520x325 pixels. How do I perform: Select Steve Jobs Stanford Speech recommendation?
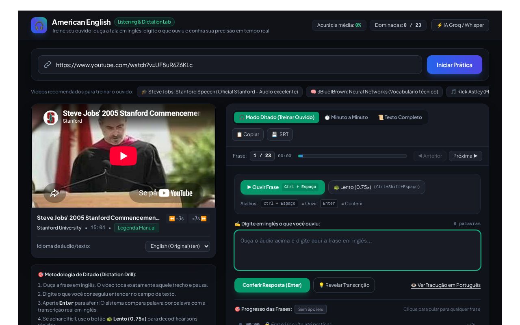coord(220,92)
